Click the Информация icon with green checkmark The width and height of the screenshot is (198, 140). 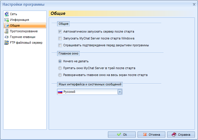7,20
